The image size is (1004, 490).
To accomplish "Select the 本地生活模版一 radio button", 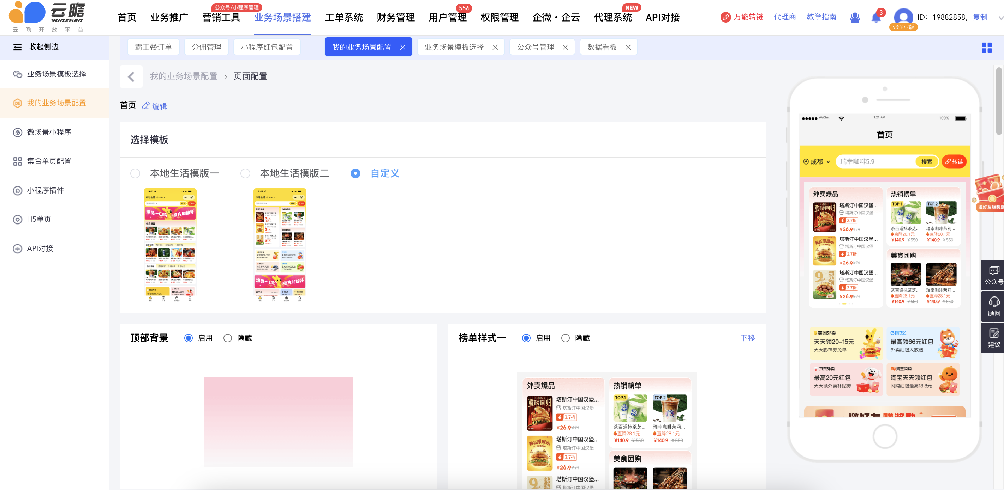I will tap(135, 173).
